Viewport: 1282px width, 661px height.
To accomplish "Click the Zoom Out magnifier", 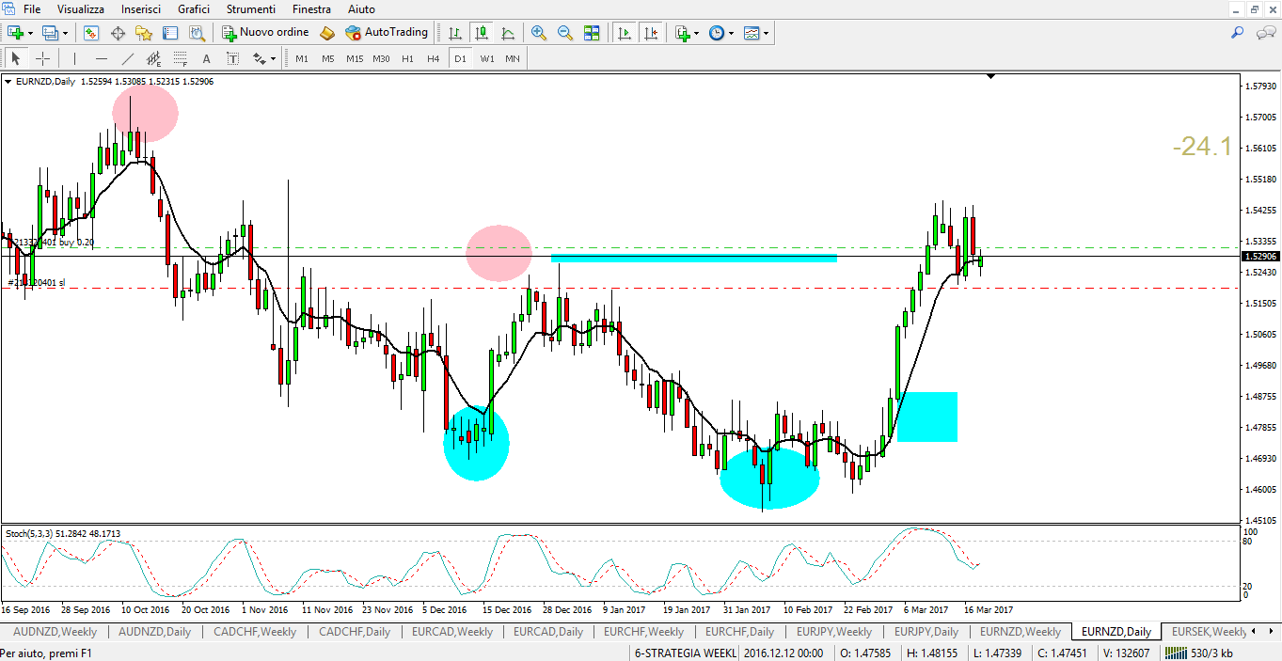I will click(565, 33).
